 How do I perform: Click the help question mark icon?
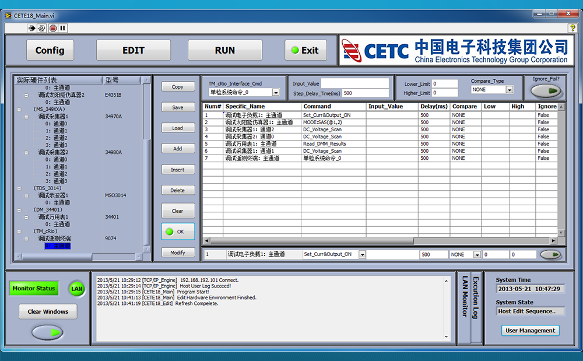point(572,28)
